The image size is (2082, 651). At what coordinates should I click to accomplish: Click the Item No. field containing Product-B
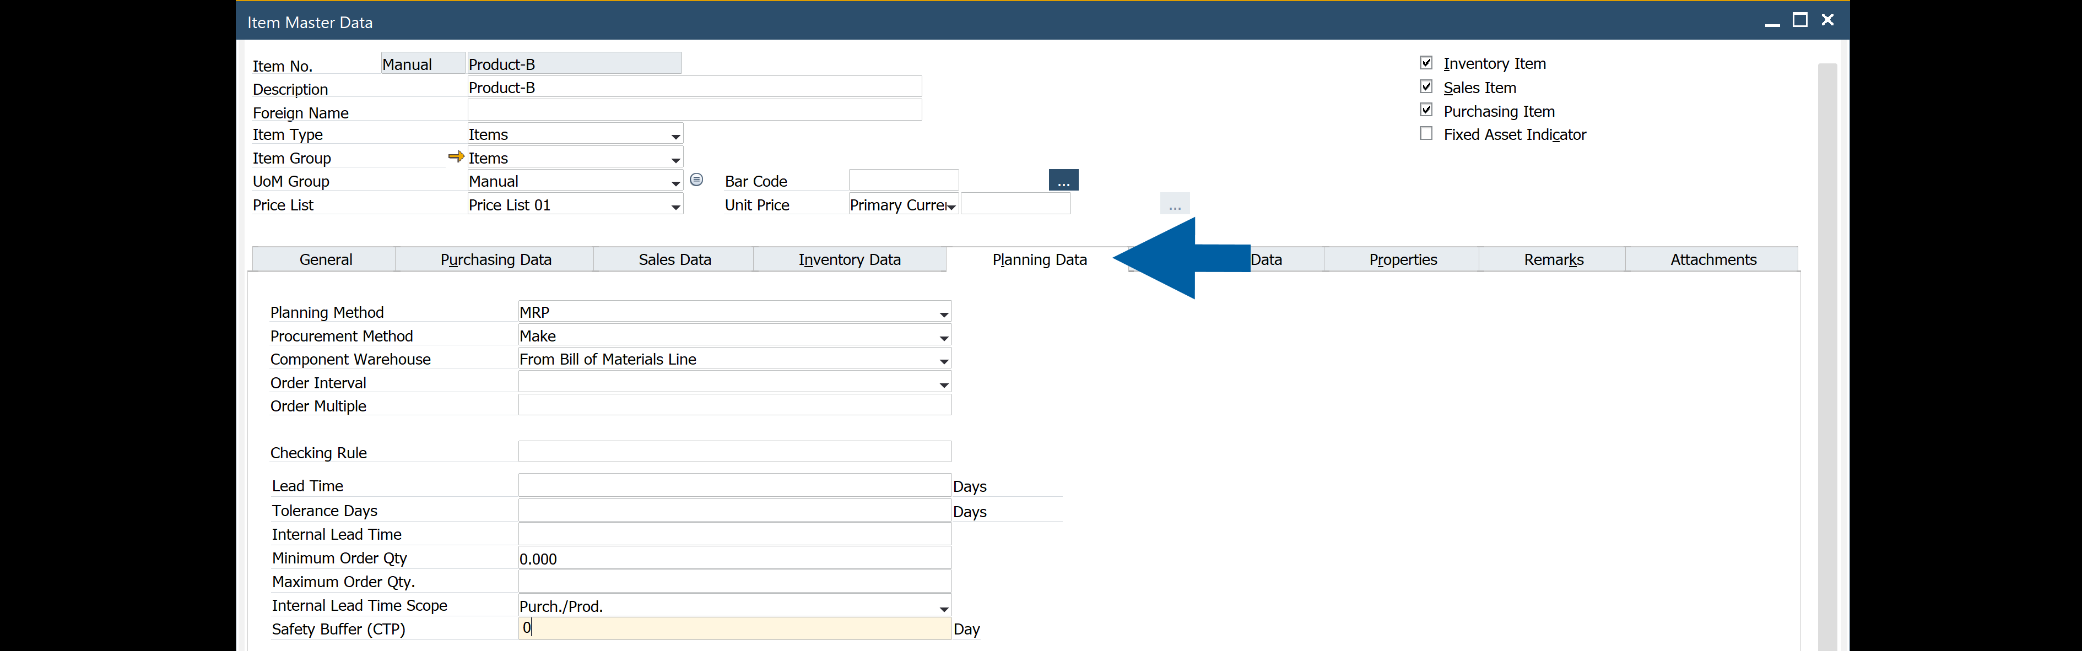click(x=574, y=63)
